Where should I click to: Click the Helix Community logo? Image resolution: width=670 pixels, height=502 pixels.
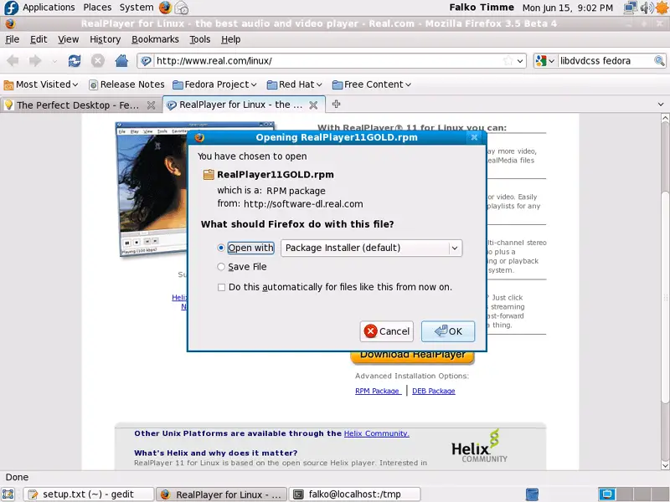(479, 446)
